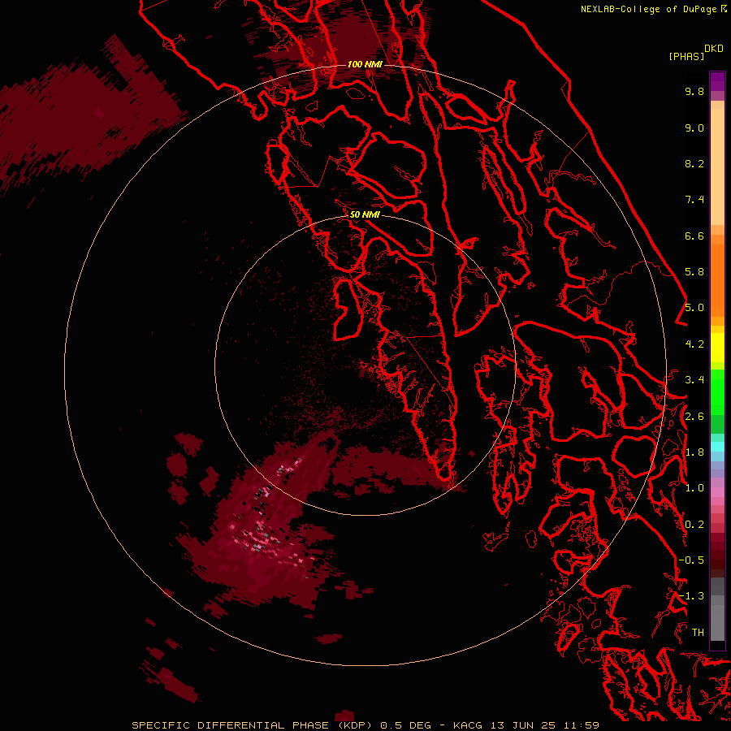Click the 0.2 value on color scale
The height and width of the screenshot is (731, 731).
pos(694,524)
